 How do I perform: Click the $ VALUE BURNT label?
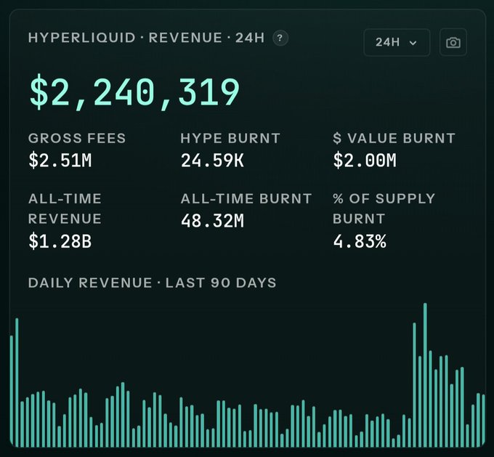tap(394, 138)
